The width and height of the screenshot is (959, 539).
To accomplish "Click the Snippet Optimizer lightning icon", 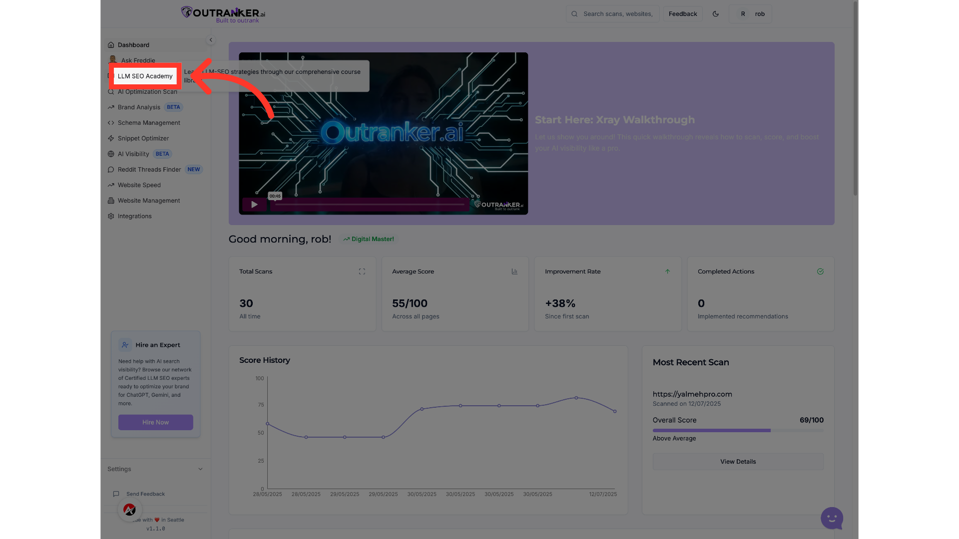I will [x=111, y=138].
